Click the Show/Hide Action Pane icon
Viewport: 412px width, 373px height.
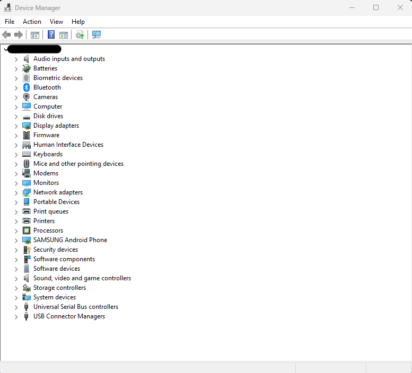(64, 35)
